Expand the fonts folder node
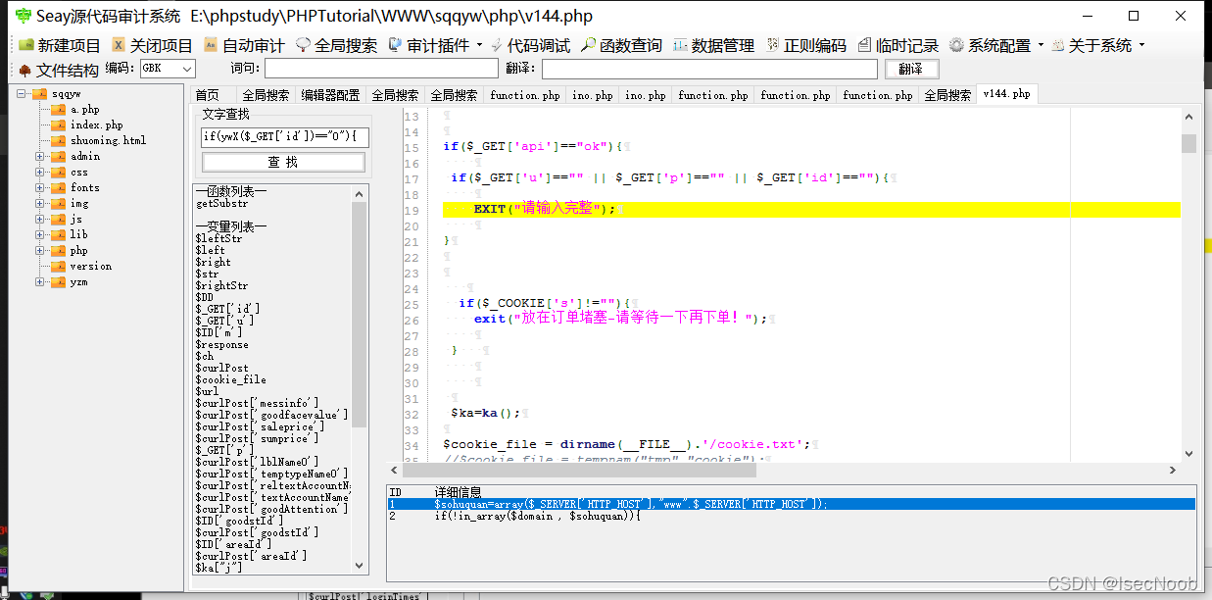 (x=40, y=188)
